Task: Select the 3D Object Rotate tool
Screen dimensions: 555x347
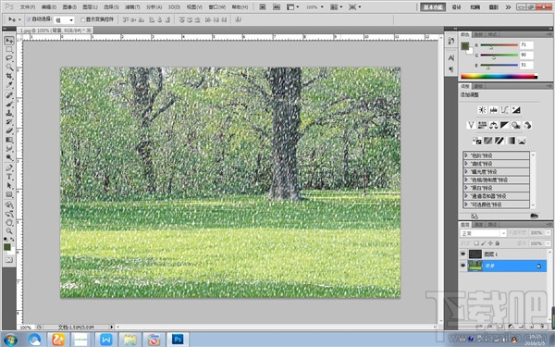Action: tap(9, 204)
